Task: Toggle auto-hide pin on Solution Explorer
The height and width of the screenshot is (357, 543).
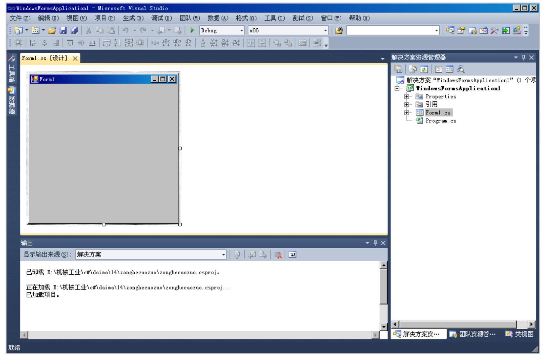Action: coord(524,58)
